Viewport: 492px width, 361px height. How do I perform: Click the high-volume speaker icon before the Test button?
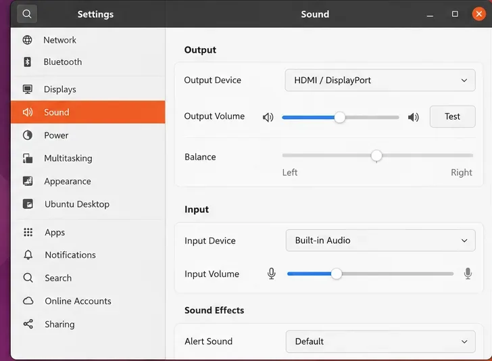tap(413, 117)
